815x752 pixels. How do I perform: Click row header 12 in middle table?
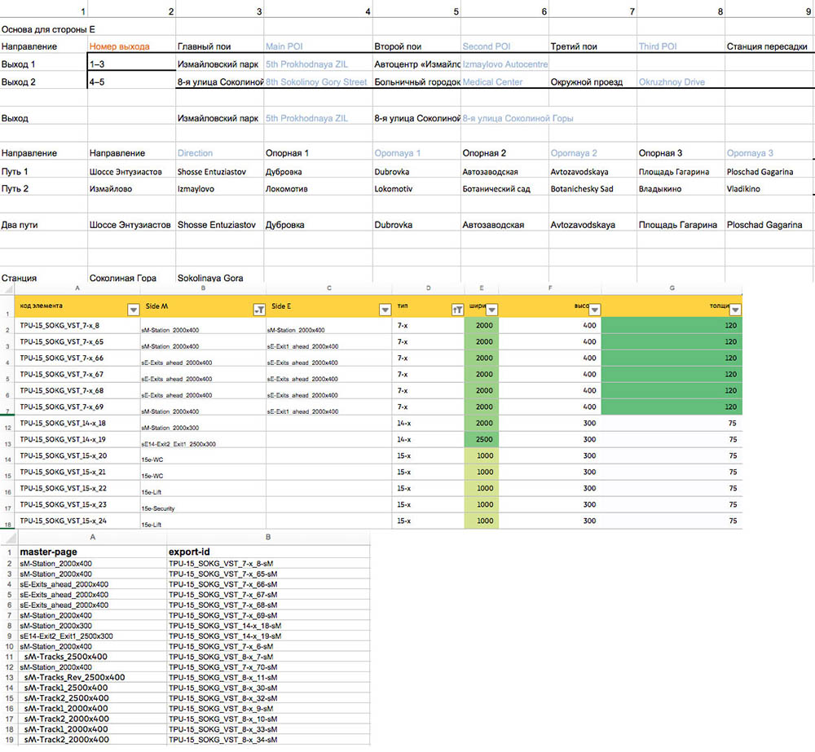tap(7, 424)
